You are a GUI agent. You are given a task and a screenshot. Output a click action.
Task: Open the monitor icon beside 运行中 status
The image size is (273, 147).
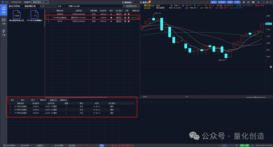(138, 18)
